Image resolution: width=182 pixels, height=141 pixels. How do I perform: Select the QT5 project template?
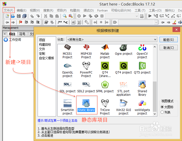(142, 68)
